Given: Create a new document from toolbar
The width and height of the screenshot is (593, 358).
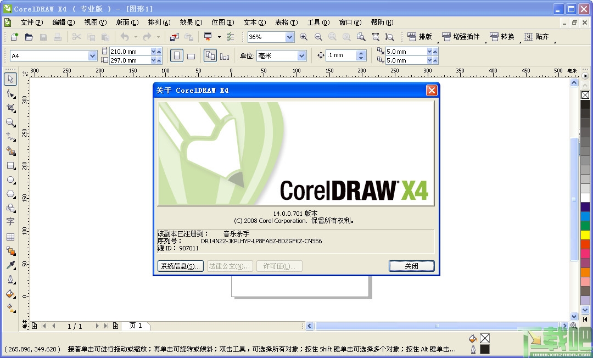Looking at the screenshot, I should (x=14, y=37).
